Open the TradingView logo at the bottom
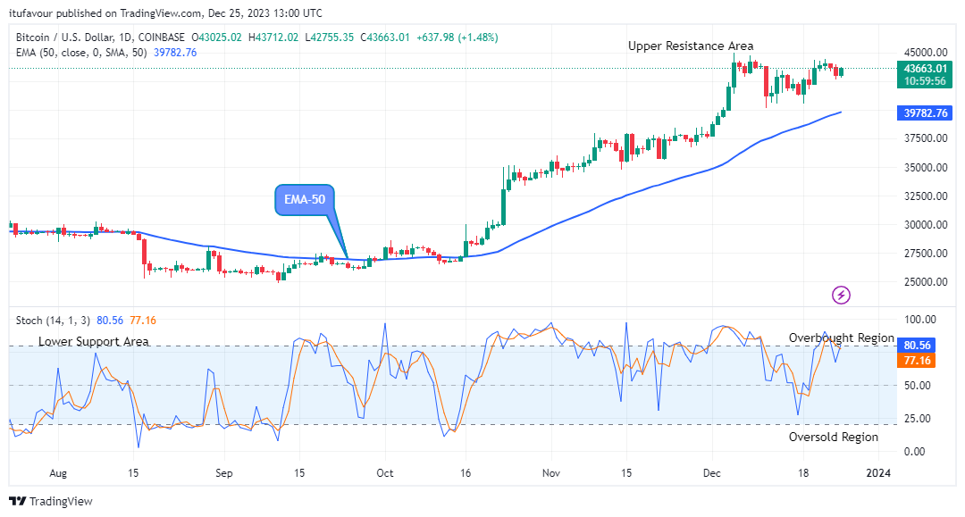Image resolution: width=965 pixels, height=517 pixels. [50, 501]
